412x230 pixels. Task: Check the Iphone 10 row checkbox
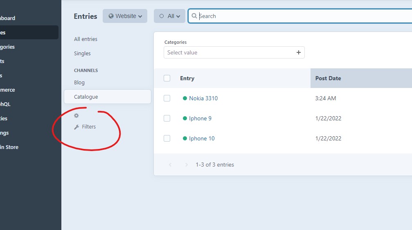point(167,138)
